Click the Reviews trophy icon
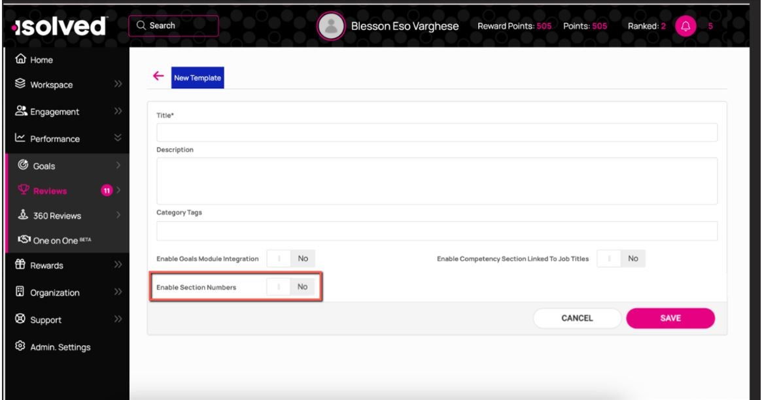This screenshot has height=400, width=762. [x=24, y=190]
